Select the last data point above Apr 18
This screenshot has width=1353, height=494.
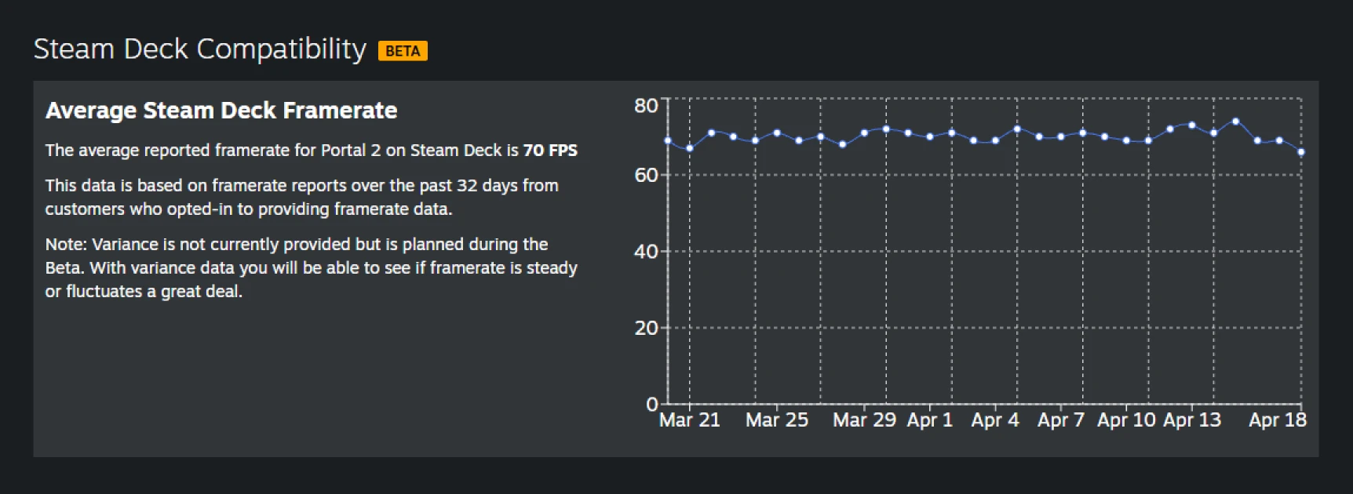(1300, 152)
